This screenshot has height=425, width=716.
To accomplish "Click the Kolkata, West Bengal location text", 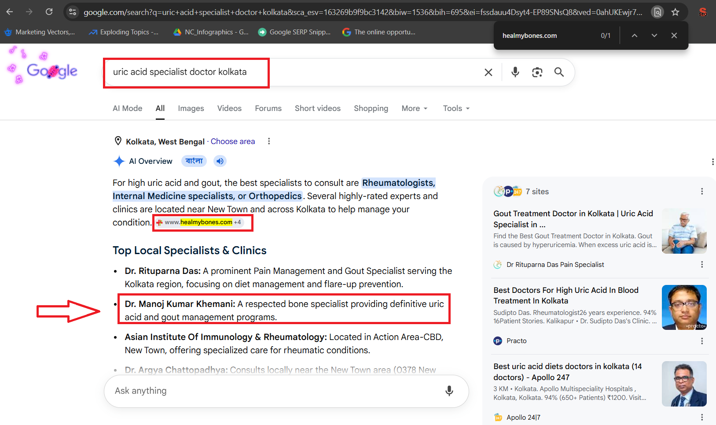I will click(x=165, y=142).
